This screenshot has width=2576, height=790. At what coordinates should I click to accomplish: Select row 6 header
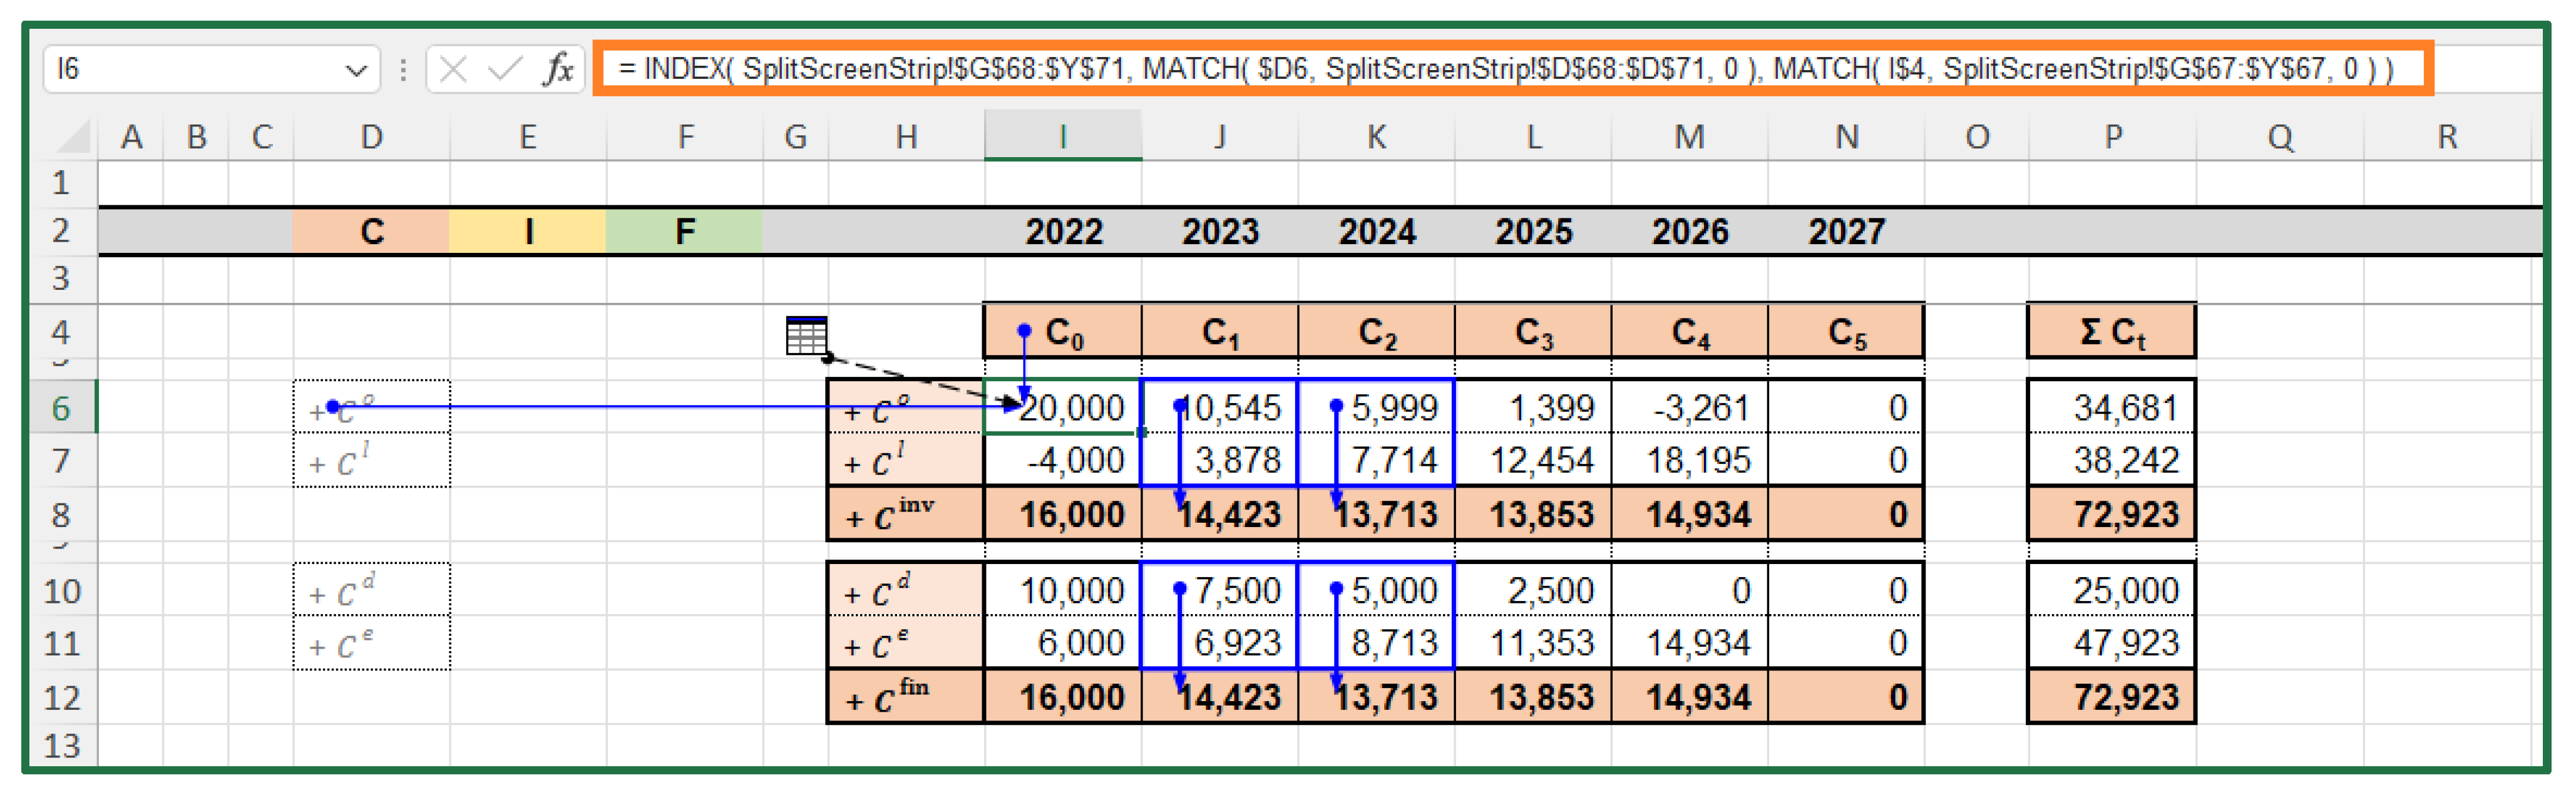click(x=61, y=408)
